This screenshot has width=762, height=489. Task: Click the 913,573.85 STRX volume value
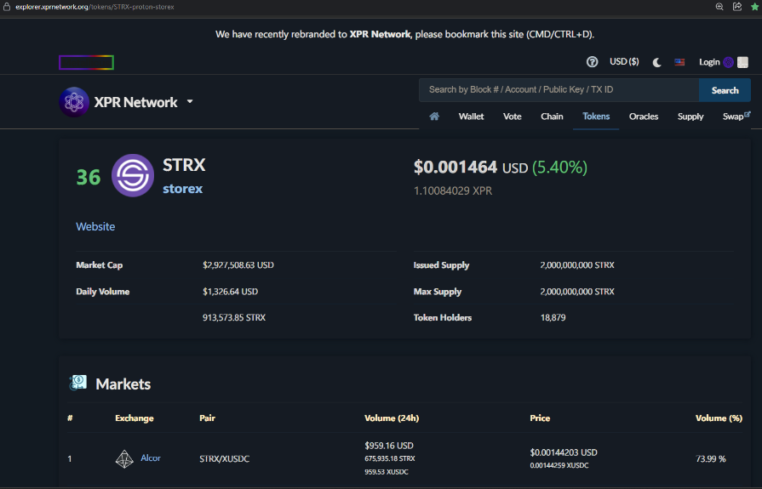coord(234,317)
